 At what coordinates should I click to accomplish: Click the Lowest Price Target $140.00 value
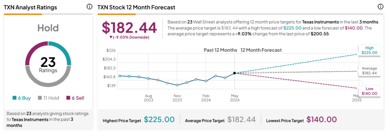click(321, 120)
